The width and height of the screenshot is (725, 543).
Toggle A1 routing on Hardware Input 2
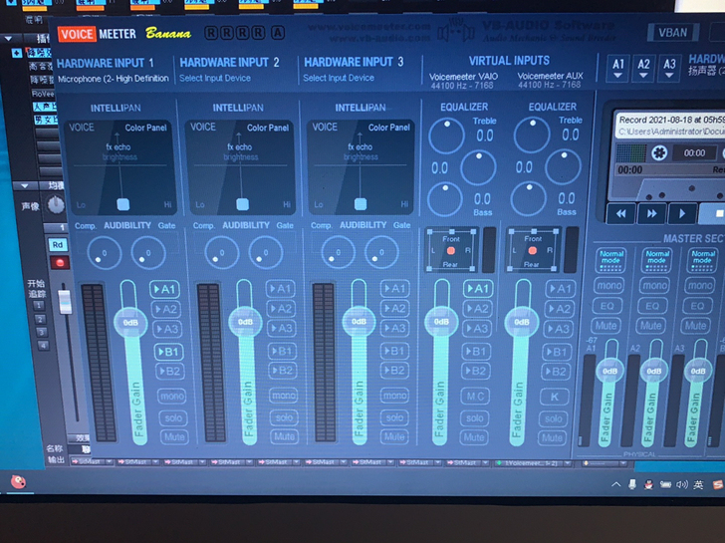tap(281, 289)
